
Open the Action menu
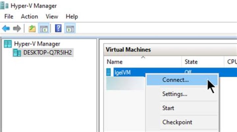pos(30,16)
